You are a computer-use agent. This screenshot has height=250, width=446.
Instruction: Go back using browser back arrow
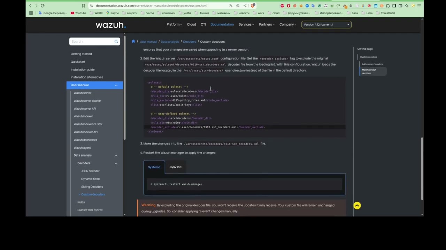click(30, 6)
